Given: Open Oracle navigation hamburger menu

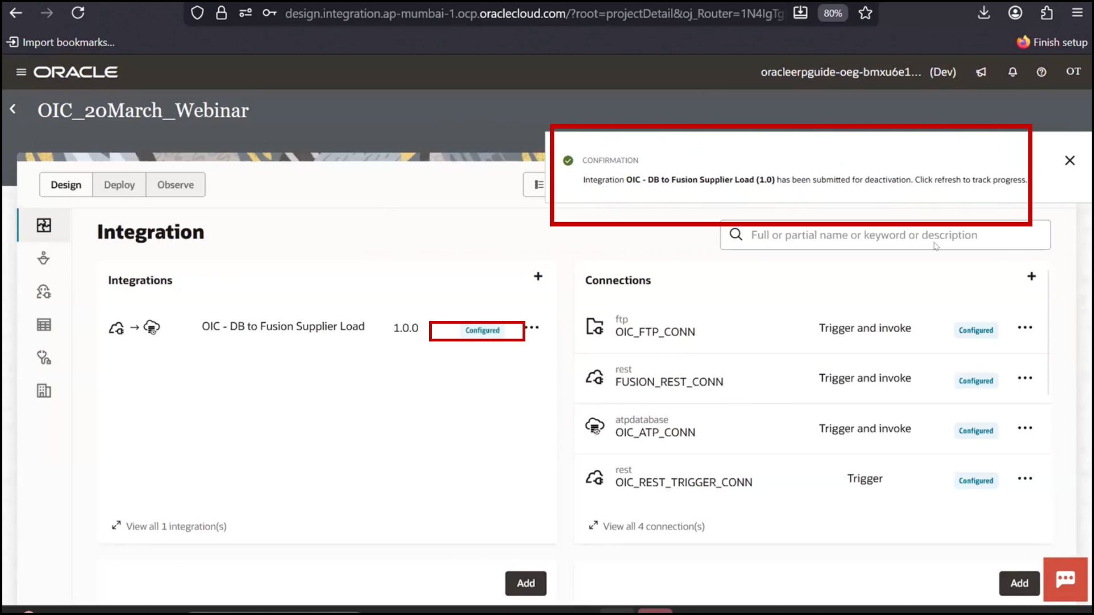Looking at the screenshot, I should [21, 72].
